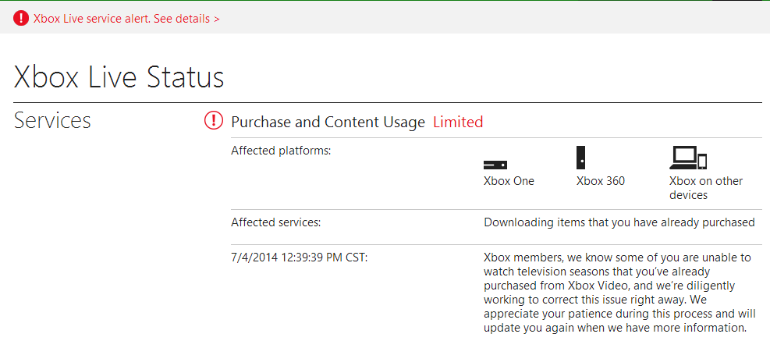
Task: Click the small phone icon beside the laptop
Action: 702,162
